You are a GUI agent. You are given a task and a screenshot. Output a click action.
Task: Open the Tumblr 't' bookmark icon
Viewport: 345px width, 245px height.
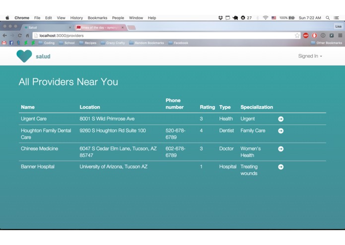pos(18,43)
